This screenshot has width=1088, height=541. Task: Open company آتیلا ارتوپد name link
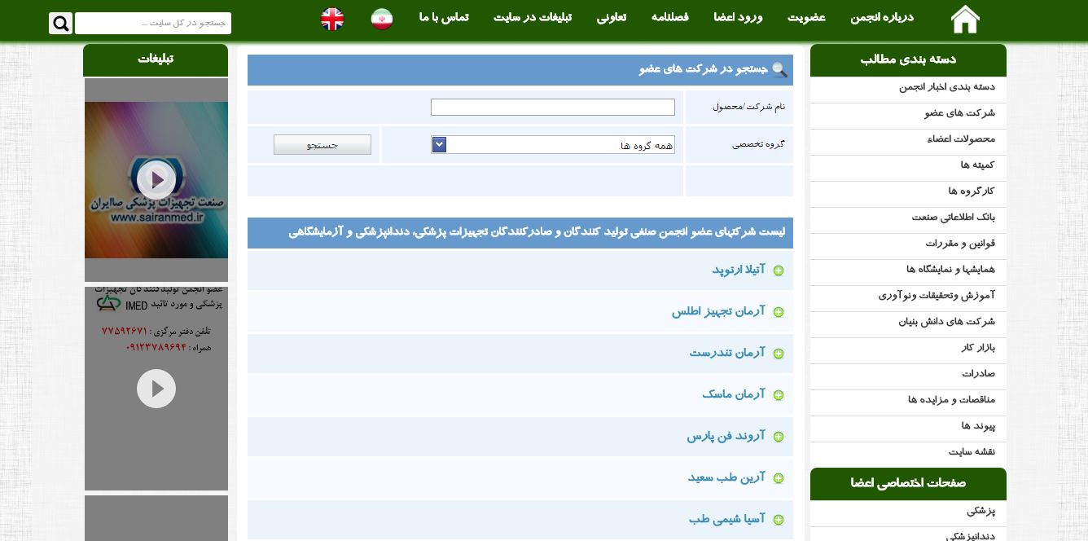coord(739,270)
